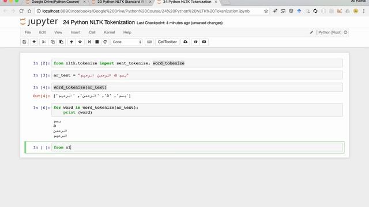Screen dimensions: 369x207
Task: Click the cast extension icon in browser
Action: pyautogui.click(x=283, y=11)
